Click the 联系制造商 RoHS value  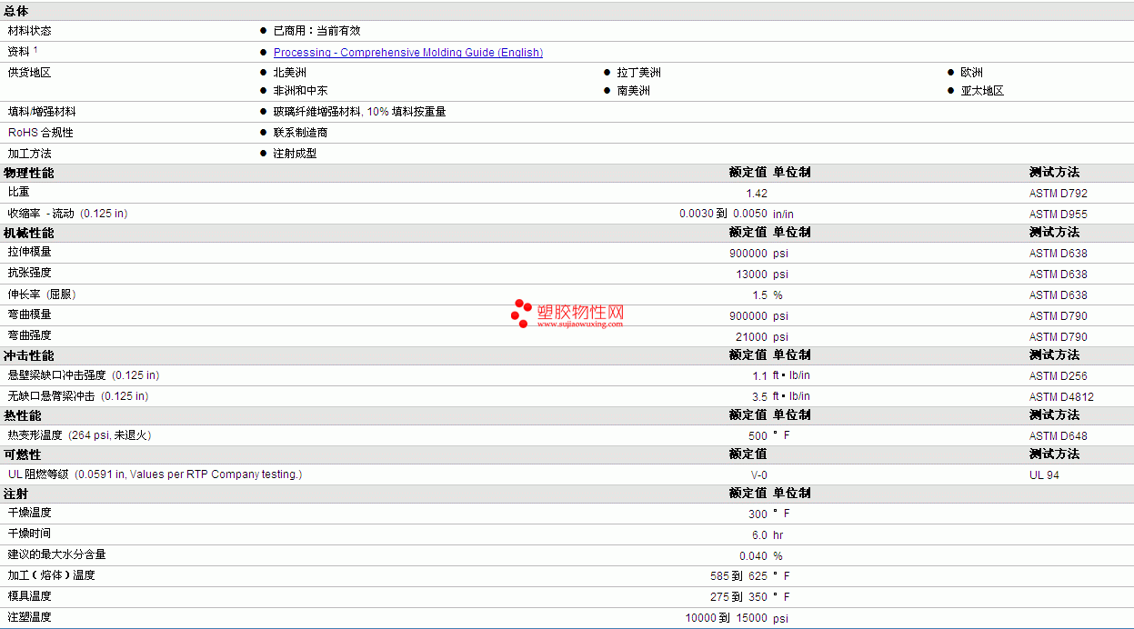pos(301,133)
